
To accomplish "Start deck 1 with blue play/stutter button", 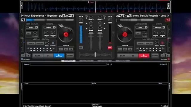I will point(59,56).
